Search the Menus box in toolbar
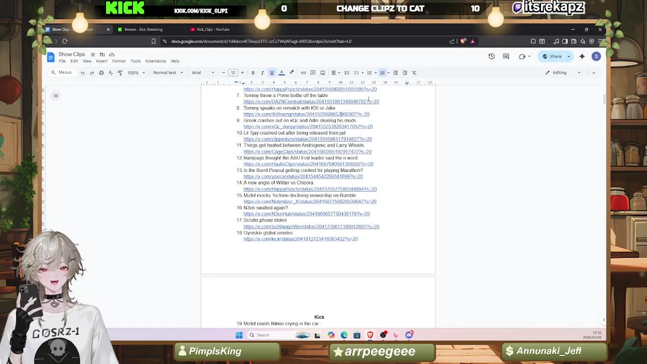Viewport: 647px width, 364px height. click(x=62, y=73)
